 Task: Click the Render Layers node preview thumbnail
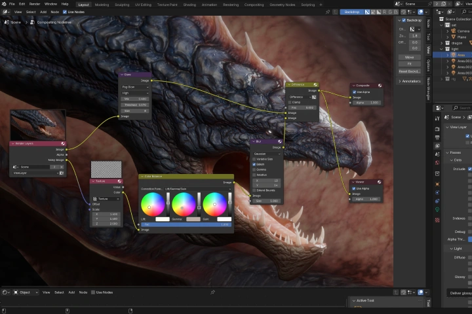coord(38,125)
